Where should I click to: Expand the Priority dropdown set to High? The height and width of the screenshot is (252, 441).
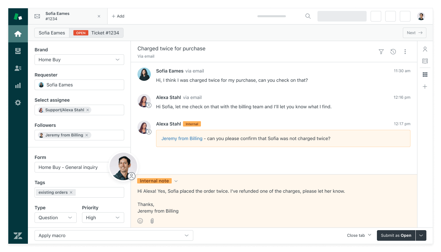103,218
